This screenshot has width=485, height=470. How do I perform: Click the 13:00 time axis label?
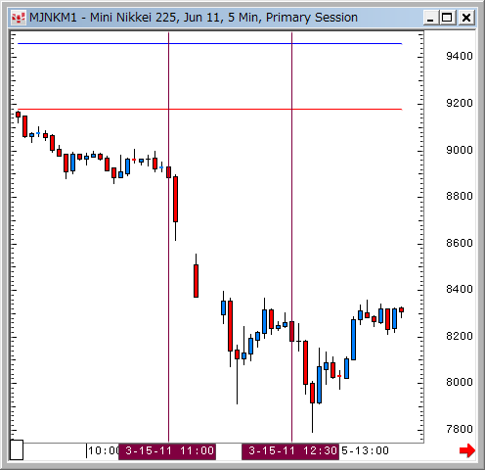pyautogui.click(x=365, y=451)
